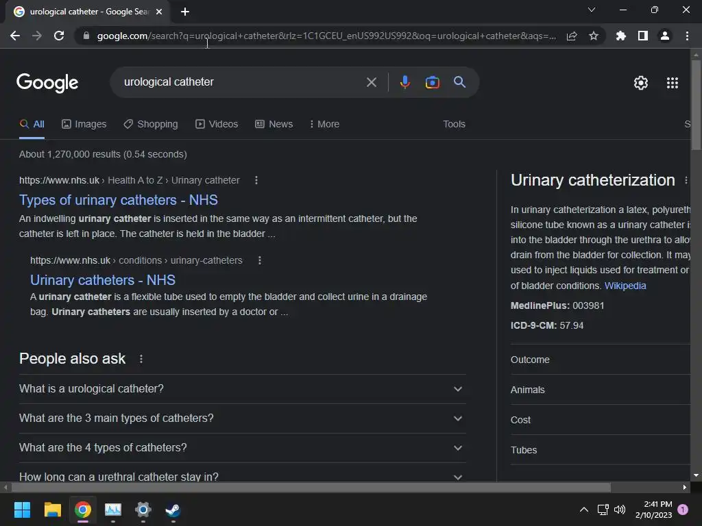702x526 pixels.
Task: Expand the Animals section
Action: [601, 390]
